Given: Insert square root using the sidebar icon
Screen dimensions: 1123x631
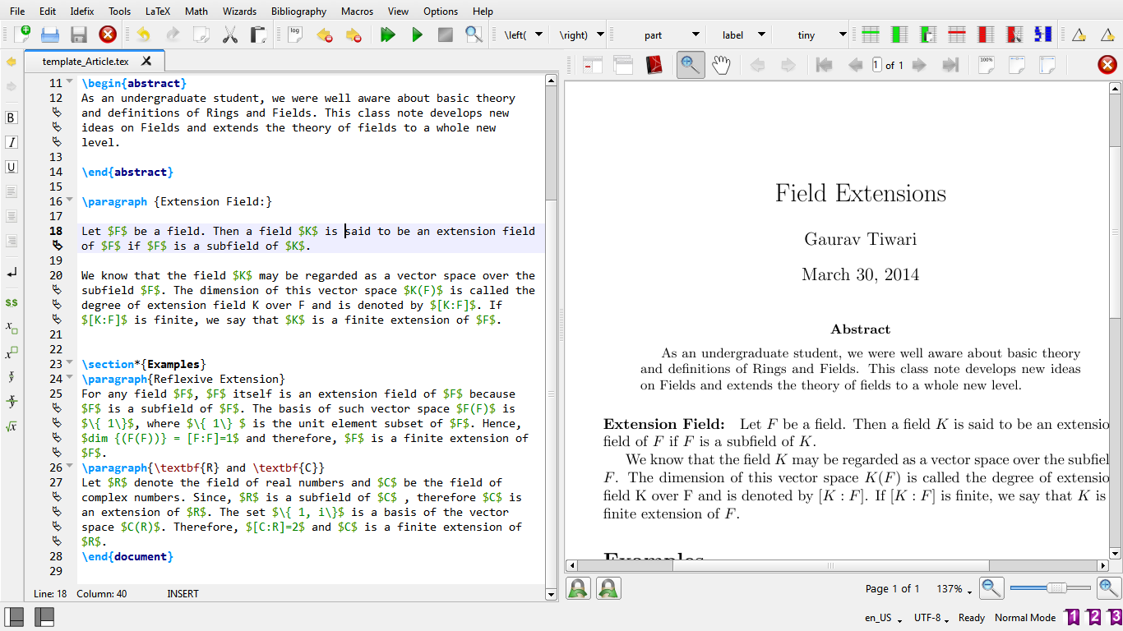Looking at the screenshot, I should pos(12,426).
